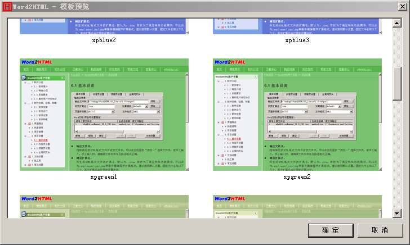
Task: Select the xpblue2 template thumbnail
Action: point(104,26)
